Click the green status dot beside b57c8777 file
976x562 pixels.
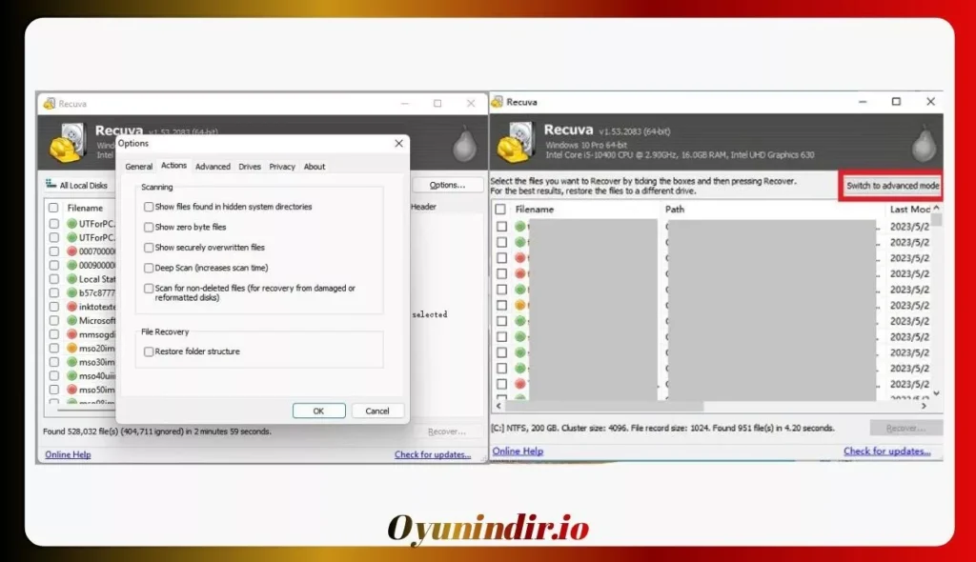(72, 292)
